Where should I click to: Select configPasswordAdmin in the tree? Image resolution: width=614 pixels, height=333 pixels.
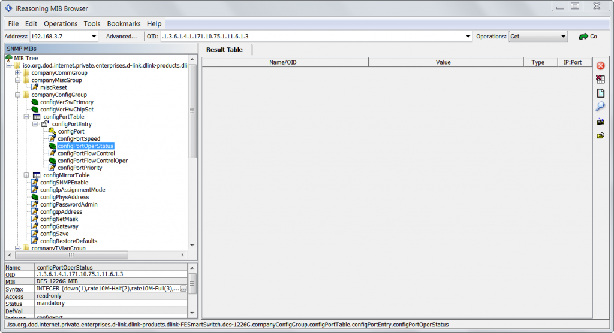(68, 204)
